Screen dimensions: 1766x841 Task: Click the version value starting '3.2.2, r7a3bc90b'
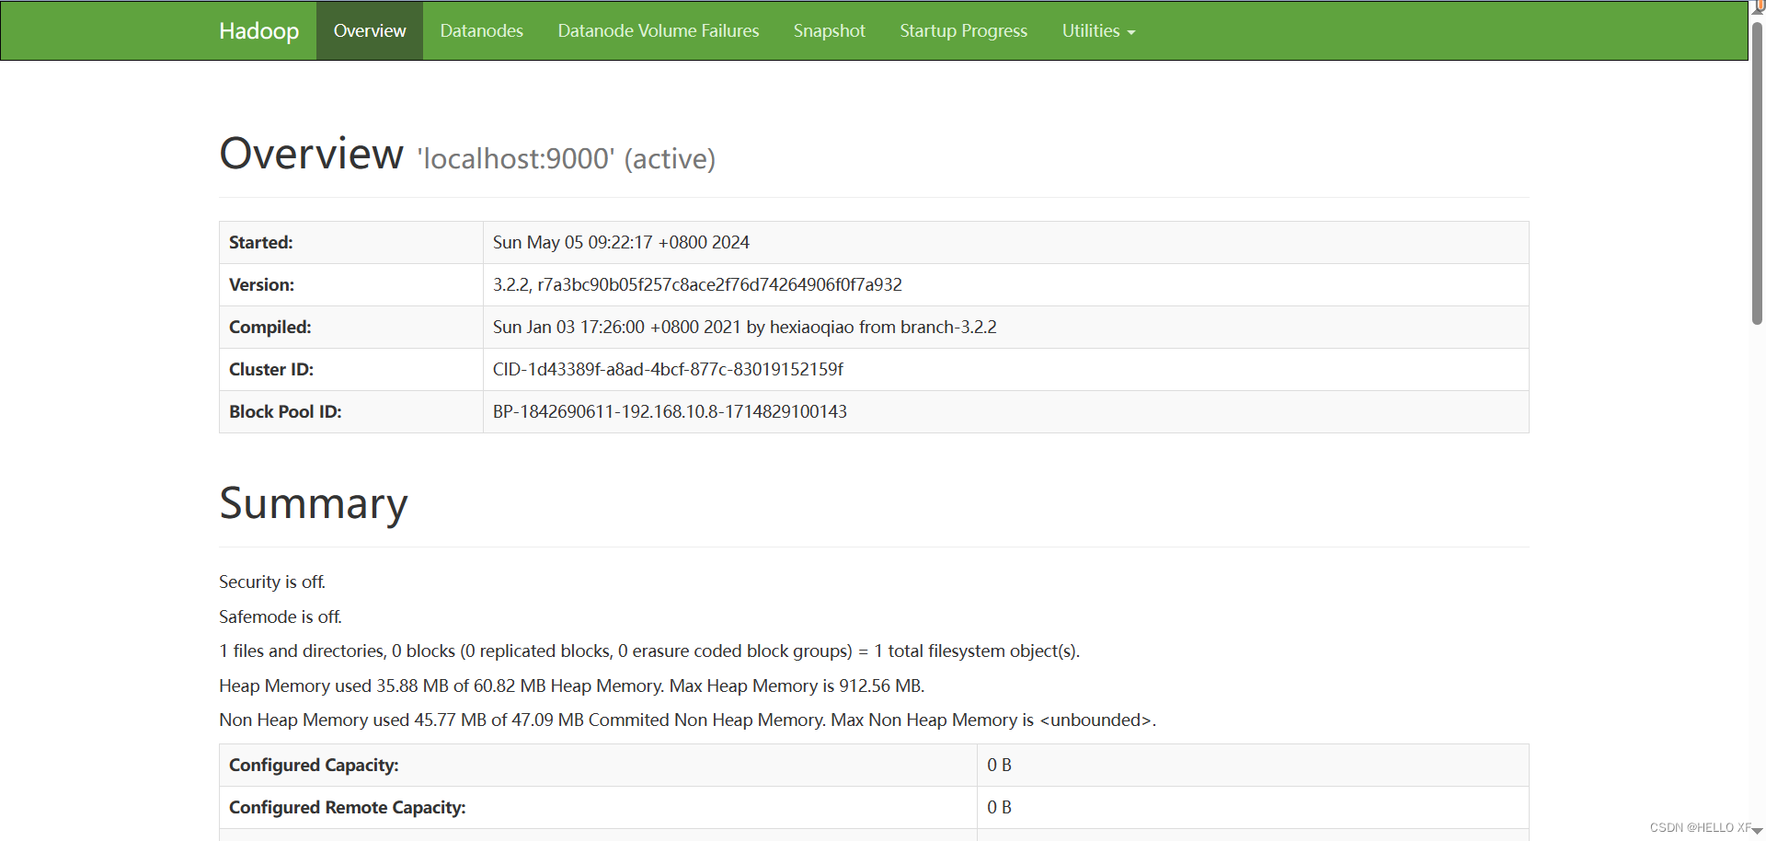697,284
